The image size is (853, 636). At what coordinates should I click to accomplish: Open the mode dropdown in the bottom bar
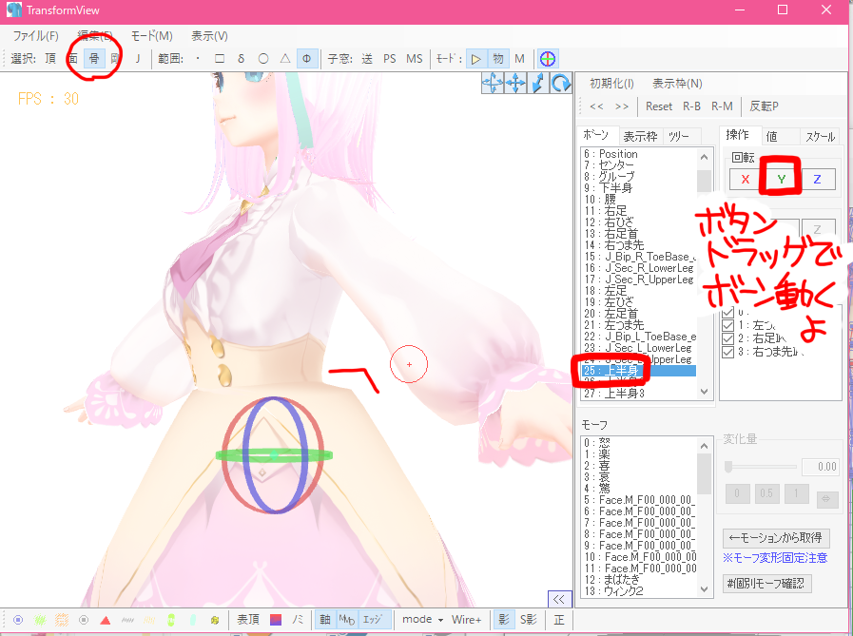[422, 620]
